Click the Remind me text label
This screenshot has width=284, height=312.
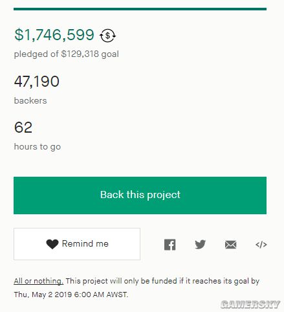tap(85, 243)
